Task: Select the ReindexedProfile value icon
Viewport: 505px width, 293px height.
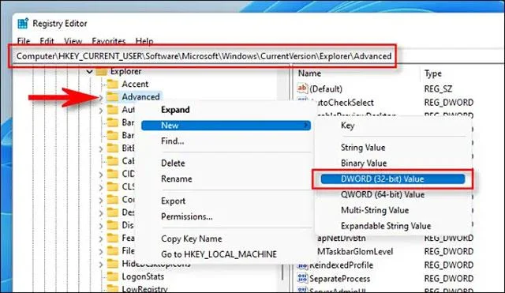Action: pos(302,265)
